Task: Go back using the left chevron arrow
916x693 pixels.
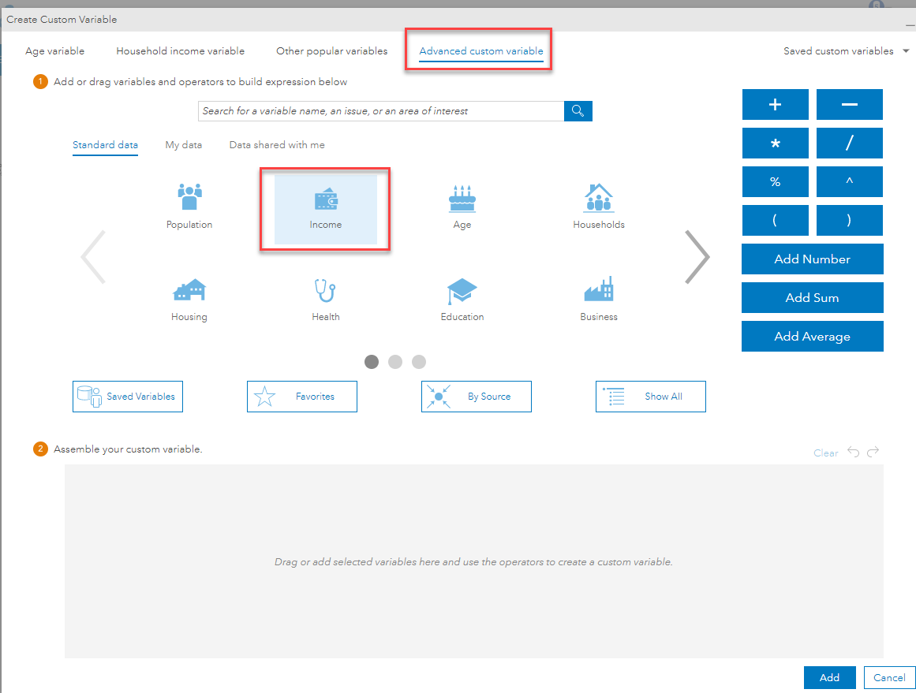Action: click(93, 255)
